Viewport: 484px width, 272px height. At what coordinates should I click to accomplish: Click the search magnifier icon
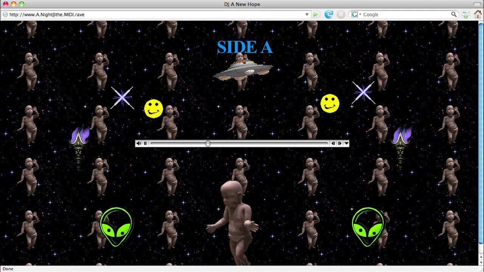(454, 14)
